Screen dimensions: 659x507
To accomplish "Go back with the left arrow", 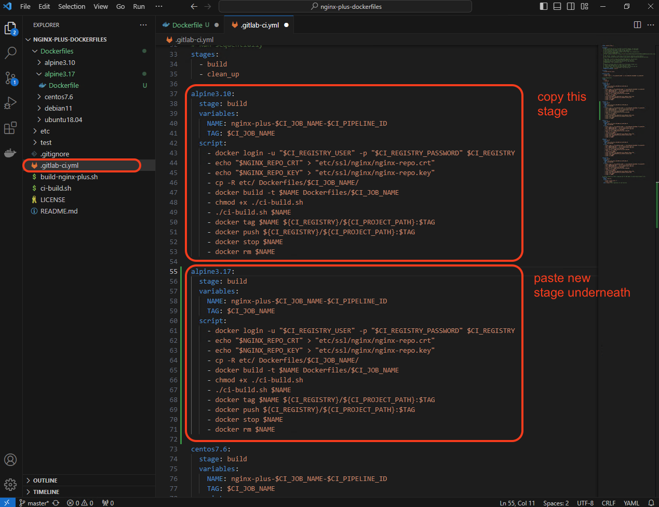I will (194, 6).
